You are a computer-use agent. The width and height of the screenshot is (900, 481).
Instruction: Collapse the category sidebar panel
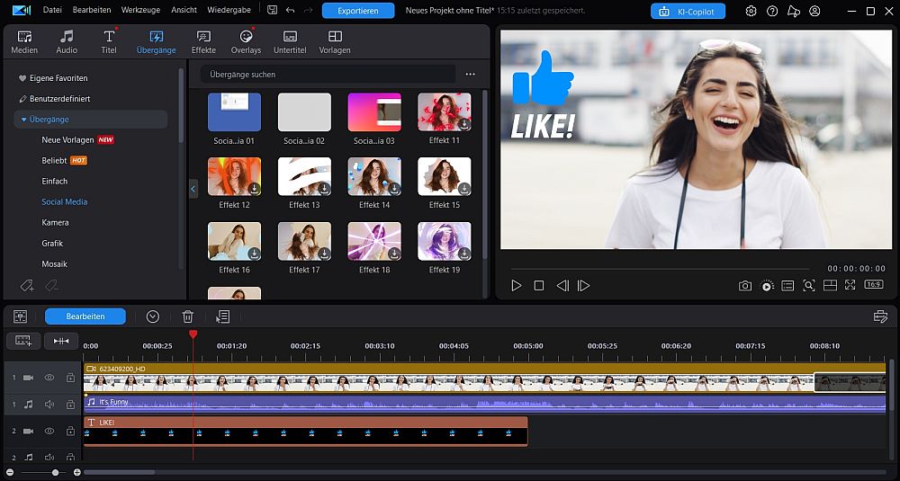click(193, 189)
